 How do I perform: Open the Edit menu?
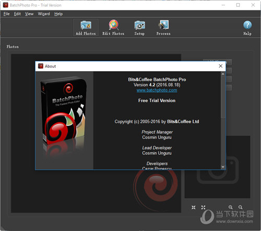pyautogui.click(x=17, y=14)
